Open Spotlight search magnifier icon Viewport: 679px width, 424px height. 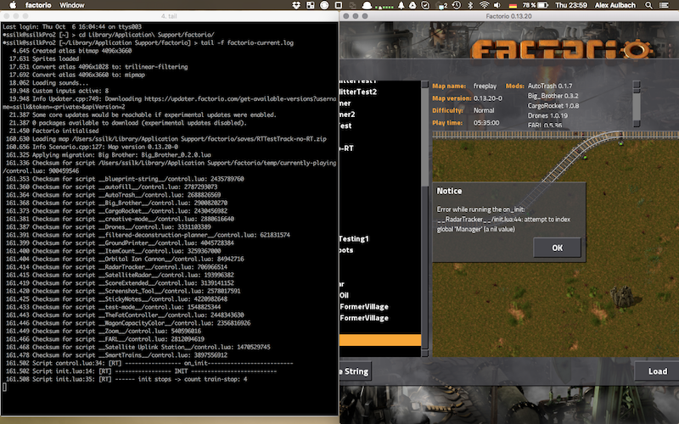pyautogui.click(x=648, y=5)
